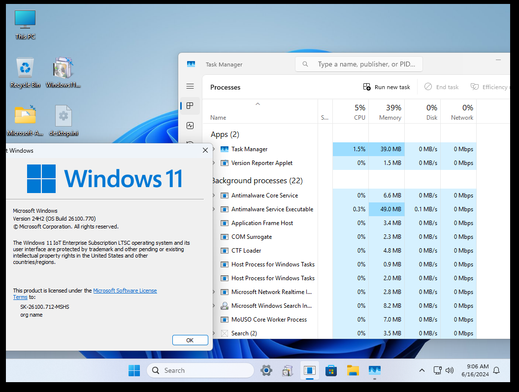This screenshot has height=392, width=519.
Task: Show hidden system tray icons
Action: 422,370
